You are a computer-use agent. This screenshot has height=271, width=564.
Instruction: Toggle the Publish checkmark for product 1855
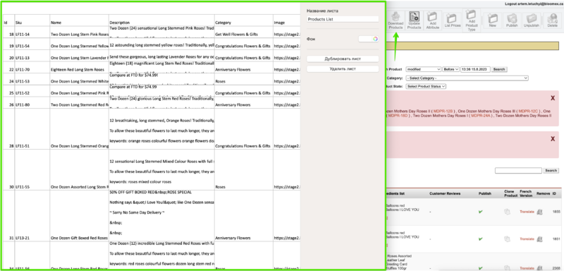pyautogui.click(x=481, y=212)
